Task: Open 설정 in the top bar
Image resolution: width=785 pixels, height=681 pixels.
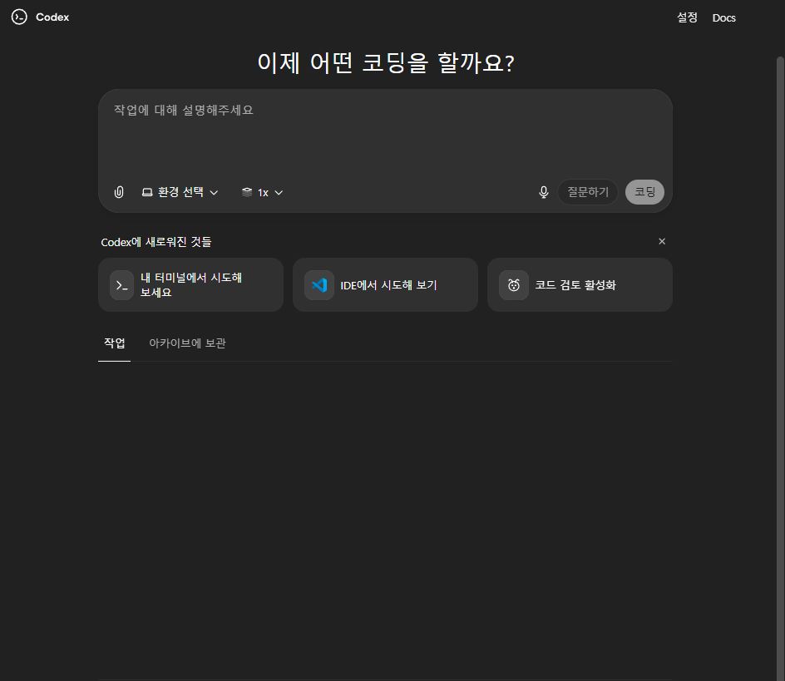Action: coord(687,17)
